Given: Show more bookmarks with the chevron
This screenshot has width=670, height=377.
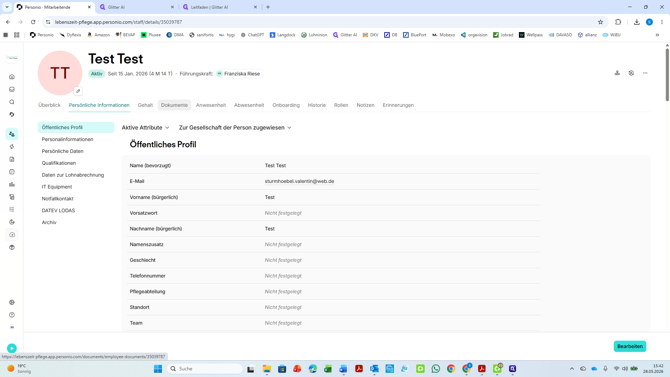Looking at the screenshot, I should coord(657,35).
